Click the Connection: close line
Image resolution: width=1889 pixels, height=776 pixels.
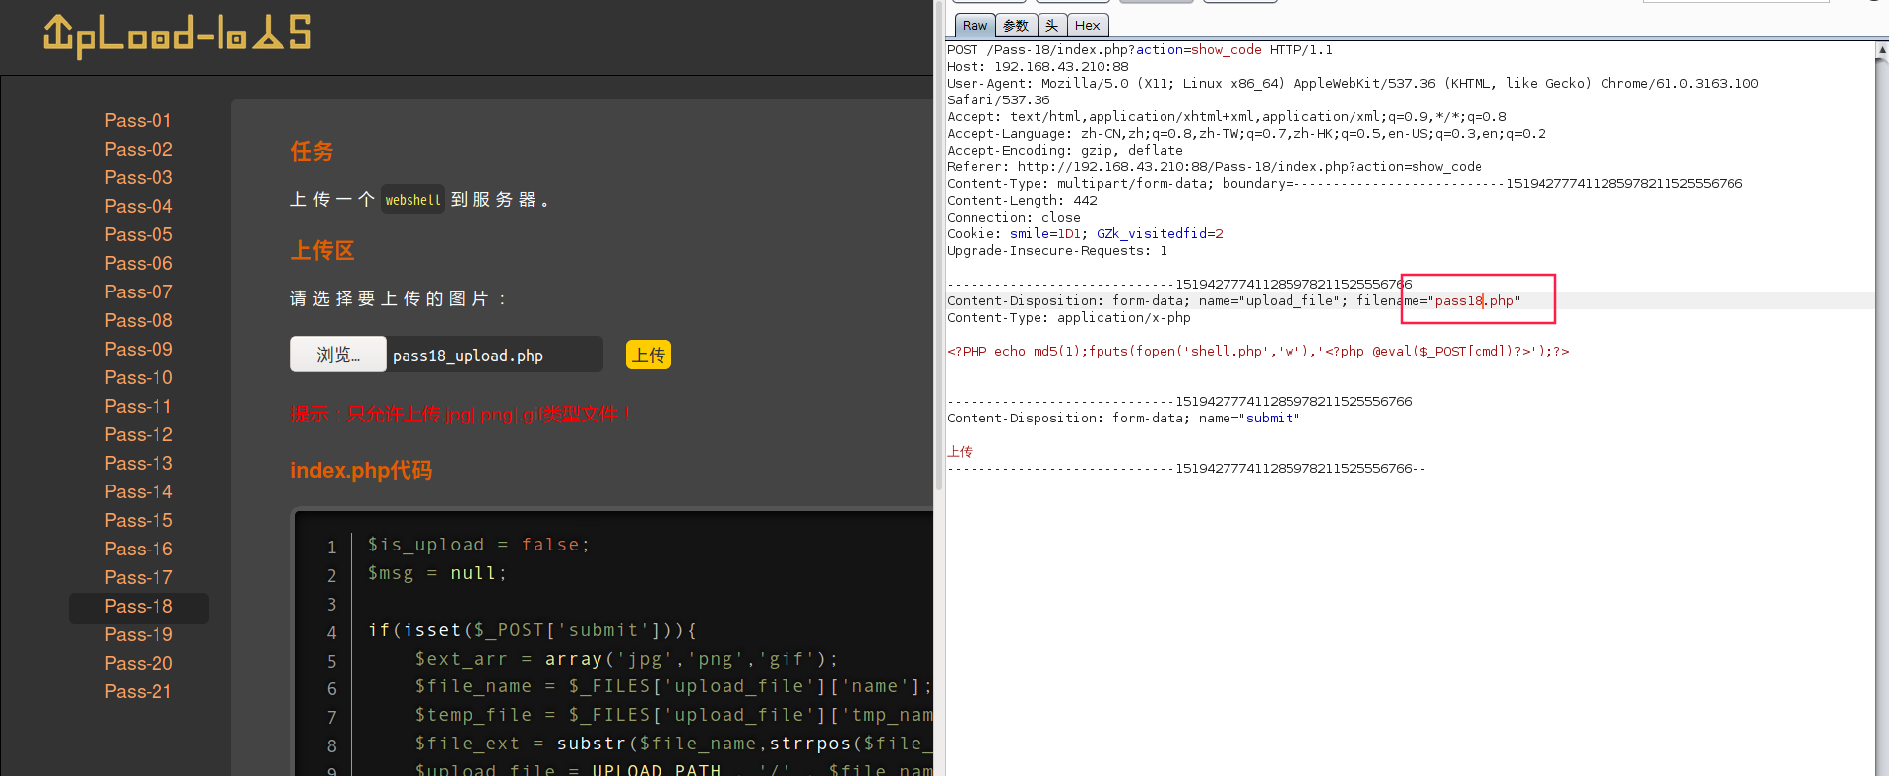pos(1013,218)
